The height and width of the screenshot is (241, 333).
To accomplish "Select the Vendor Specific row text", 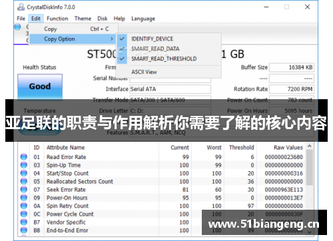I will [x=66, y=222].
